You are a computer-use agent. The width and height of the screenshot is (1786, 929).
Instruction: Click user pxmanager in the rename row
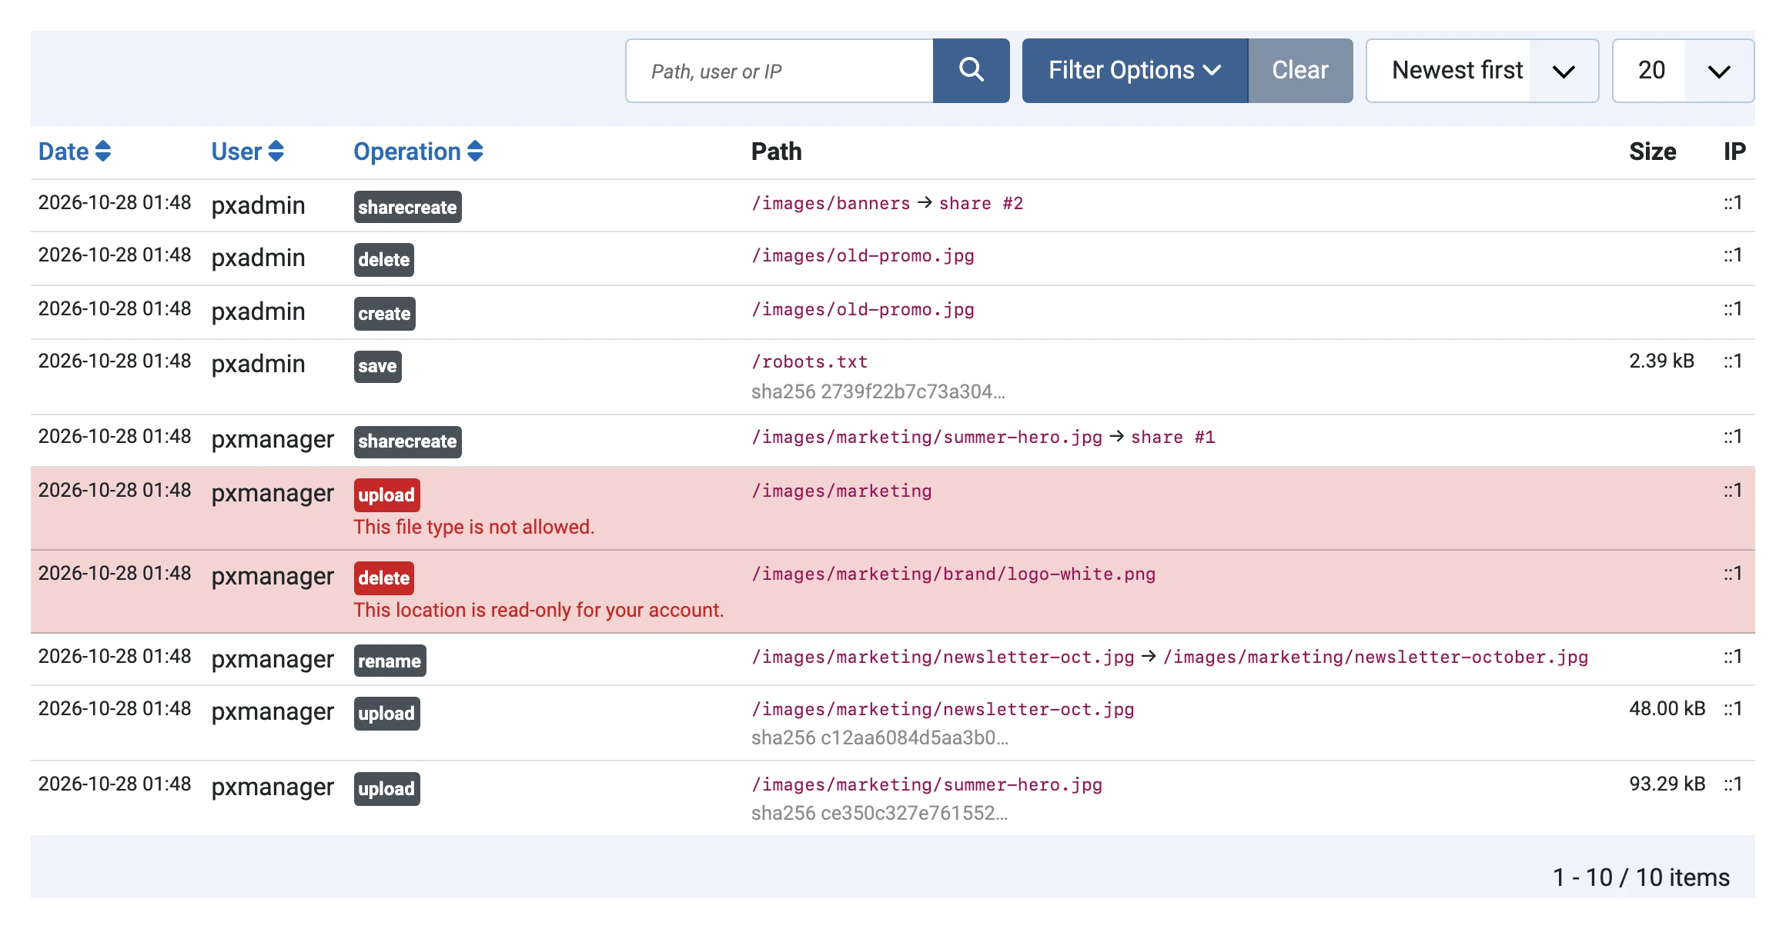click(x=273, y=659)
